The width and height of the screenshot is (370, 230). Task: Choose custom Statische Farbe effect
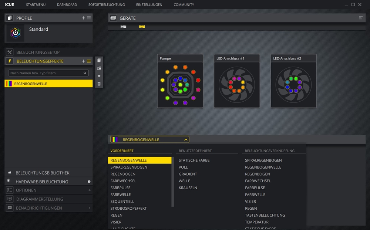click(x=194, y=160)
